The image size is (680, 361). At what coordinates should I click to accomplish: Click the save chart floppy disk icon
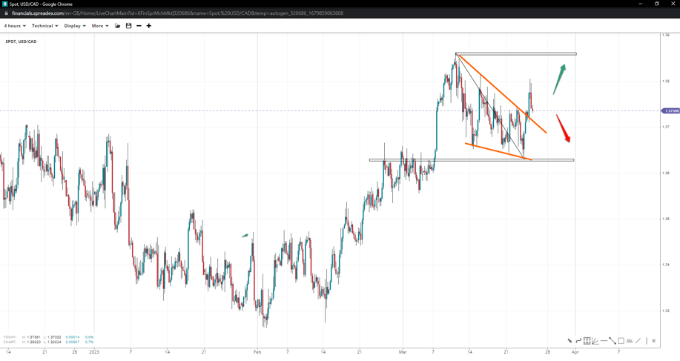click(128, 26)
